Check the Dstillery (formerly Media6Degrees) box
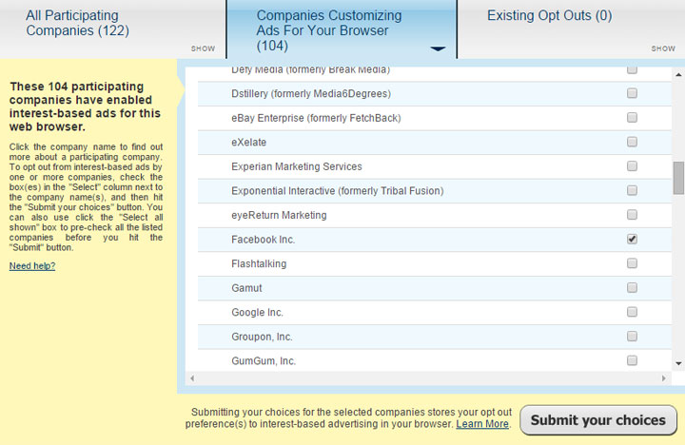Screen dimensions: 685x445 tap(632, 93)
